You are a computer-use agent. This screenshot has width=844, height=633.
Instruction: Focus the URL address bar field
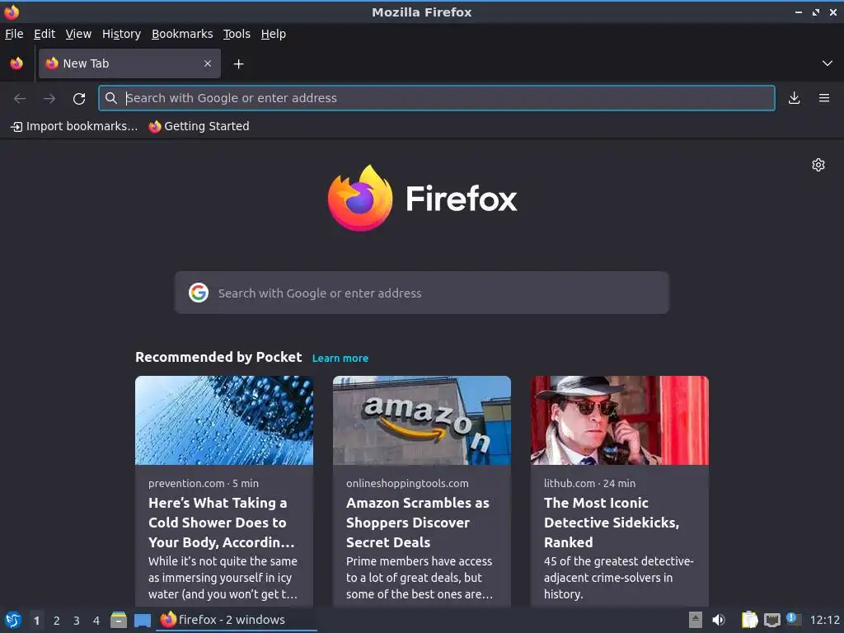[x=437, y=98]
